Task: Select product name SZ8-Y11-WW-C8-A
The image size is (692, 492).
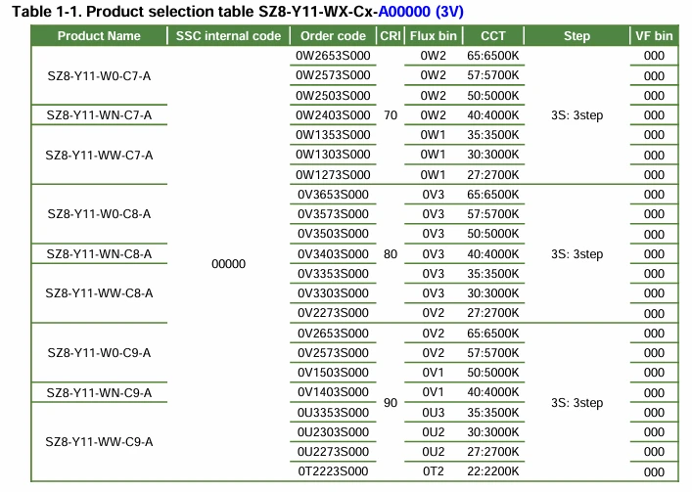Action: (x=99, y=293)
